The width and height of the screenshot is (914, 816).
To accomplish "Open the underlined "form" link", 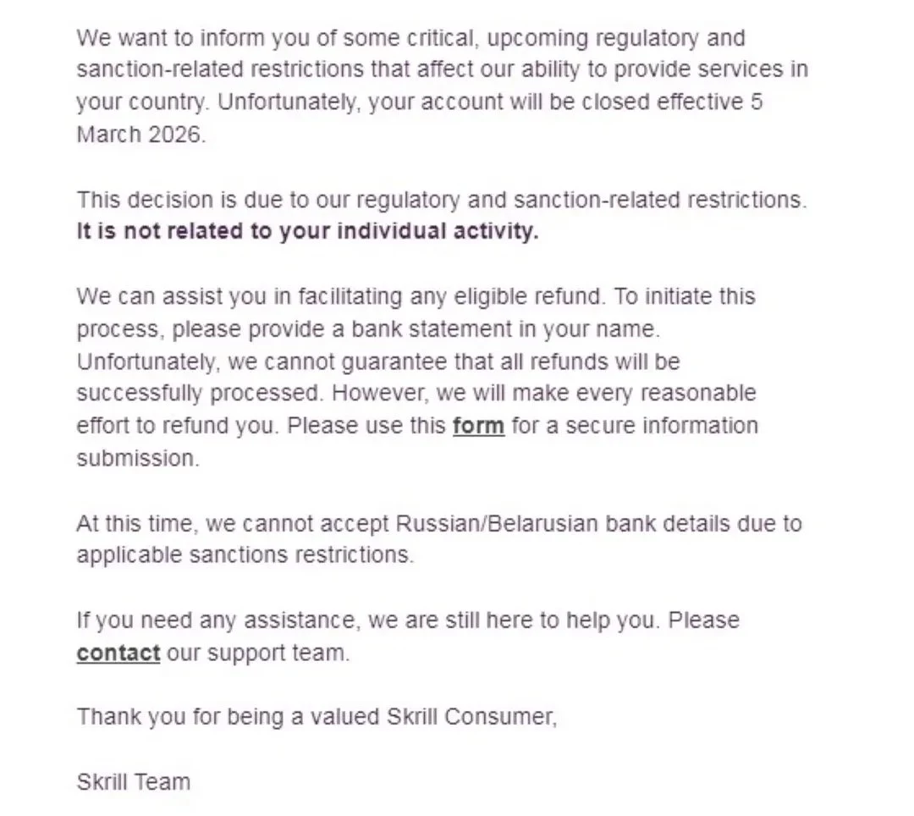I will coord(478,425).
